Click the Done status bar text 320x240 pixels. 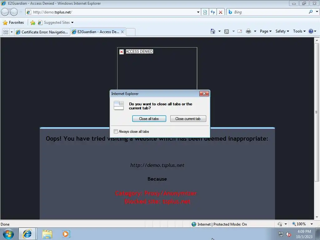click(5, 224)
